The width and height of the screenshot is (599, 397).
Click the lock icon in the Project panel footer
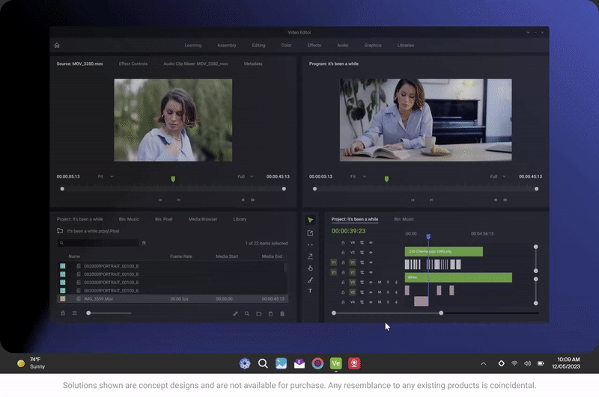coord(63,313)
